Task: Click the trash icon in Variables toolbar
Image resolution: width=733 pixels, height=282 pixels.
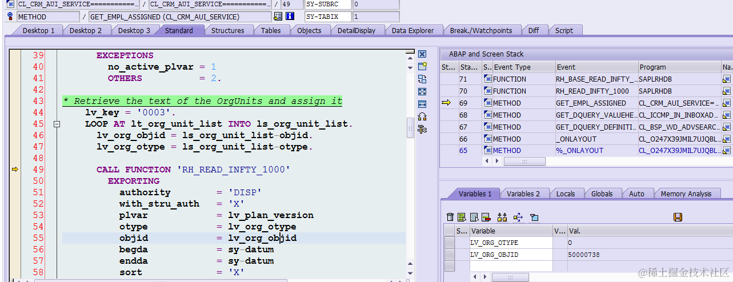Action: (450, 217)
